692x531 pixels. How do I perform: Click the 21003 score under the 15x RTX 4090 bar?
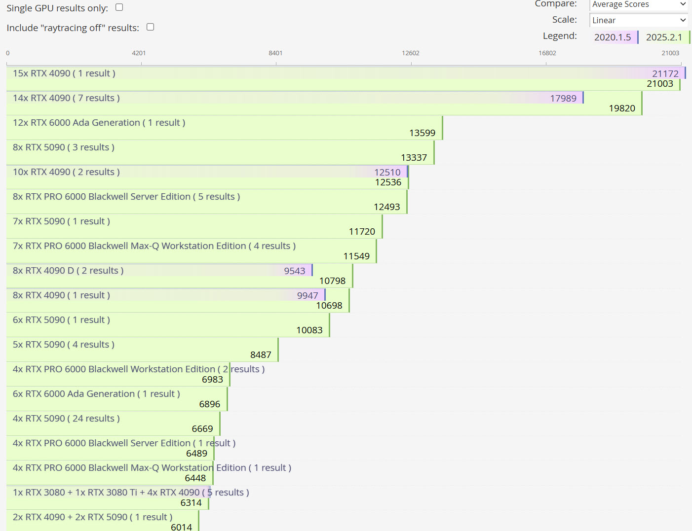(x=660, y=84)
